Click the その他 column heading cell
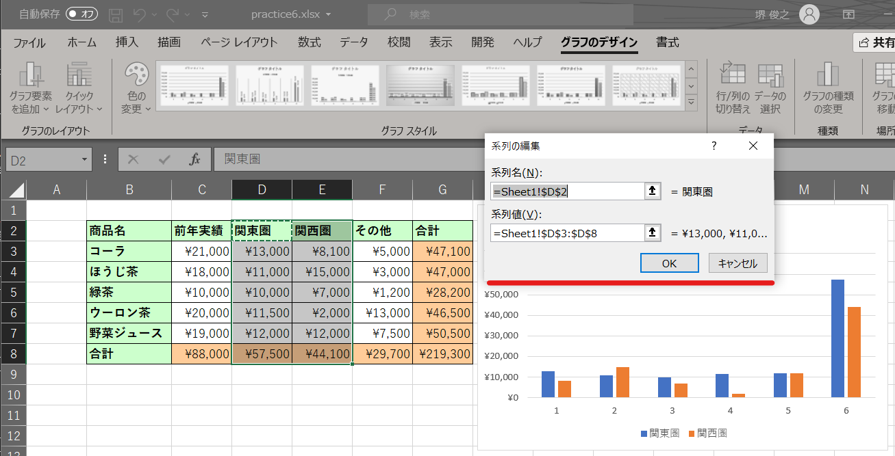Screen dimensions: 895x456 (x=382, y=230)
